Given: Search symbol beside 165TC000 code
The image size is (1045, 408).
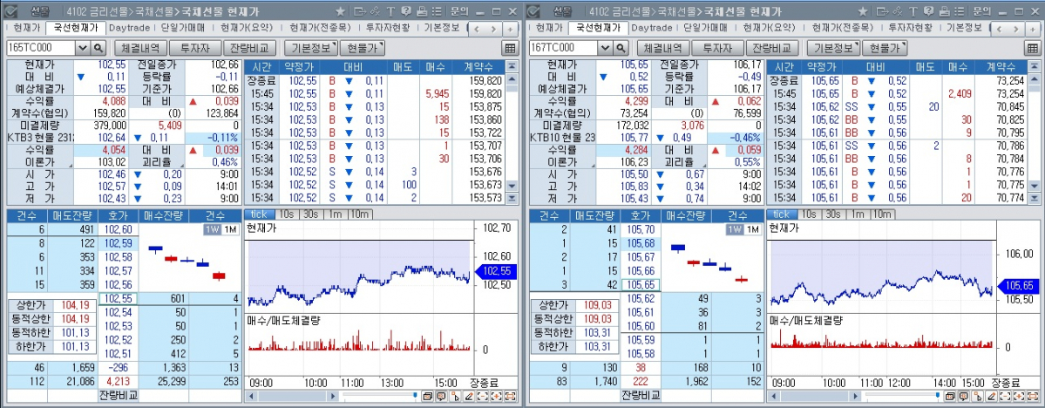Looking at the screenshot, I should tap(98, 48).
